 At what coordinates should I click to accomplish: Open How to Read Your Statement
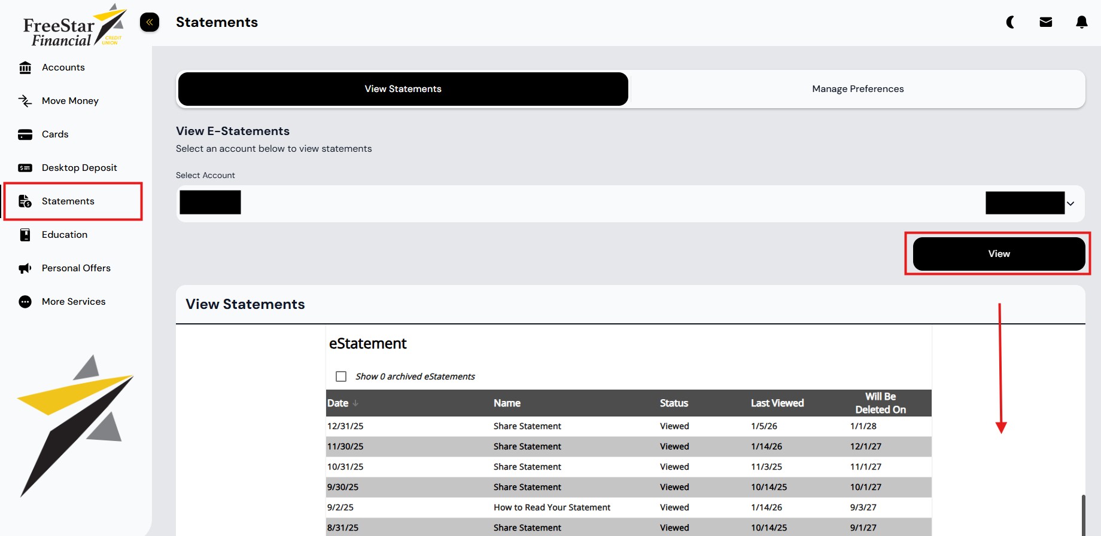552,507
